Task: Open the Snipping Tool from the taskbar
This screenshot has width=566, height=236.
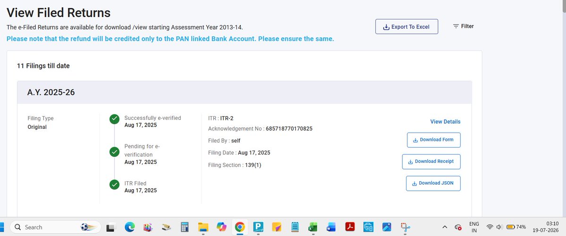Action: point(405,228)
